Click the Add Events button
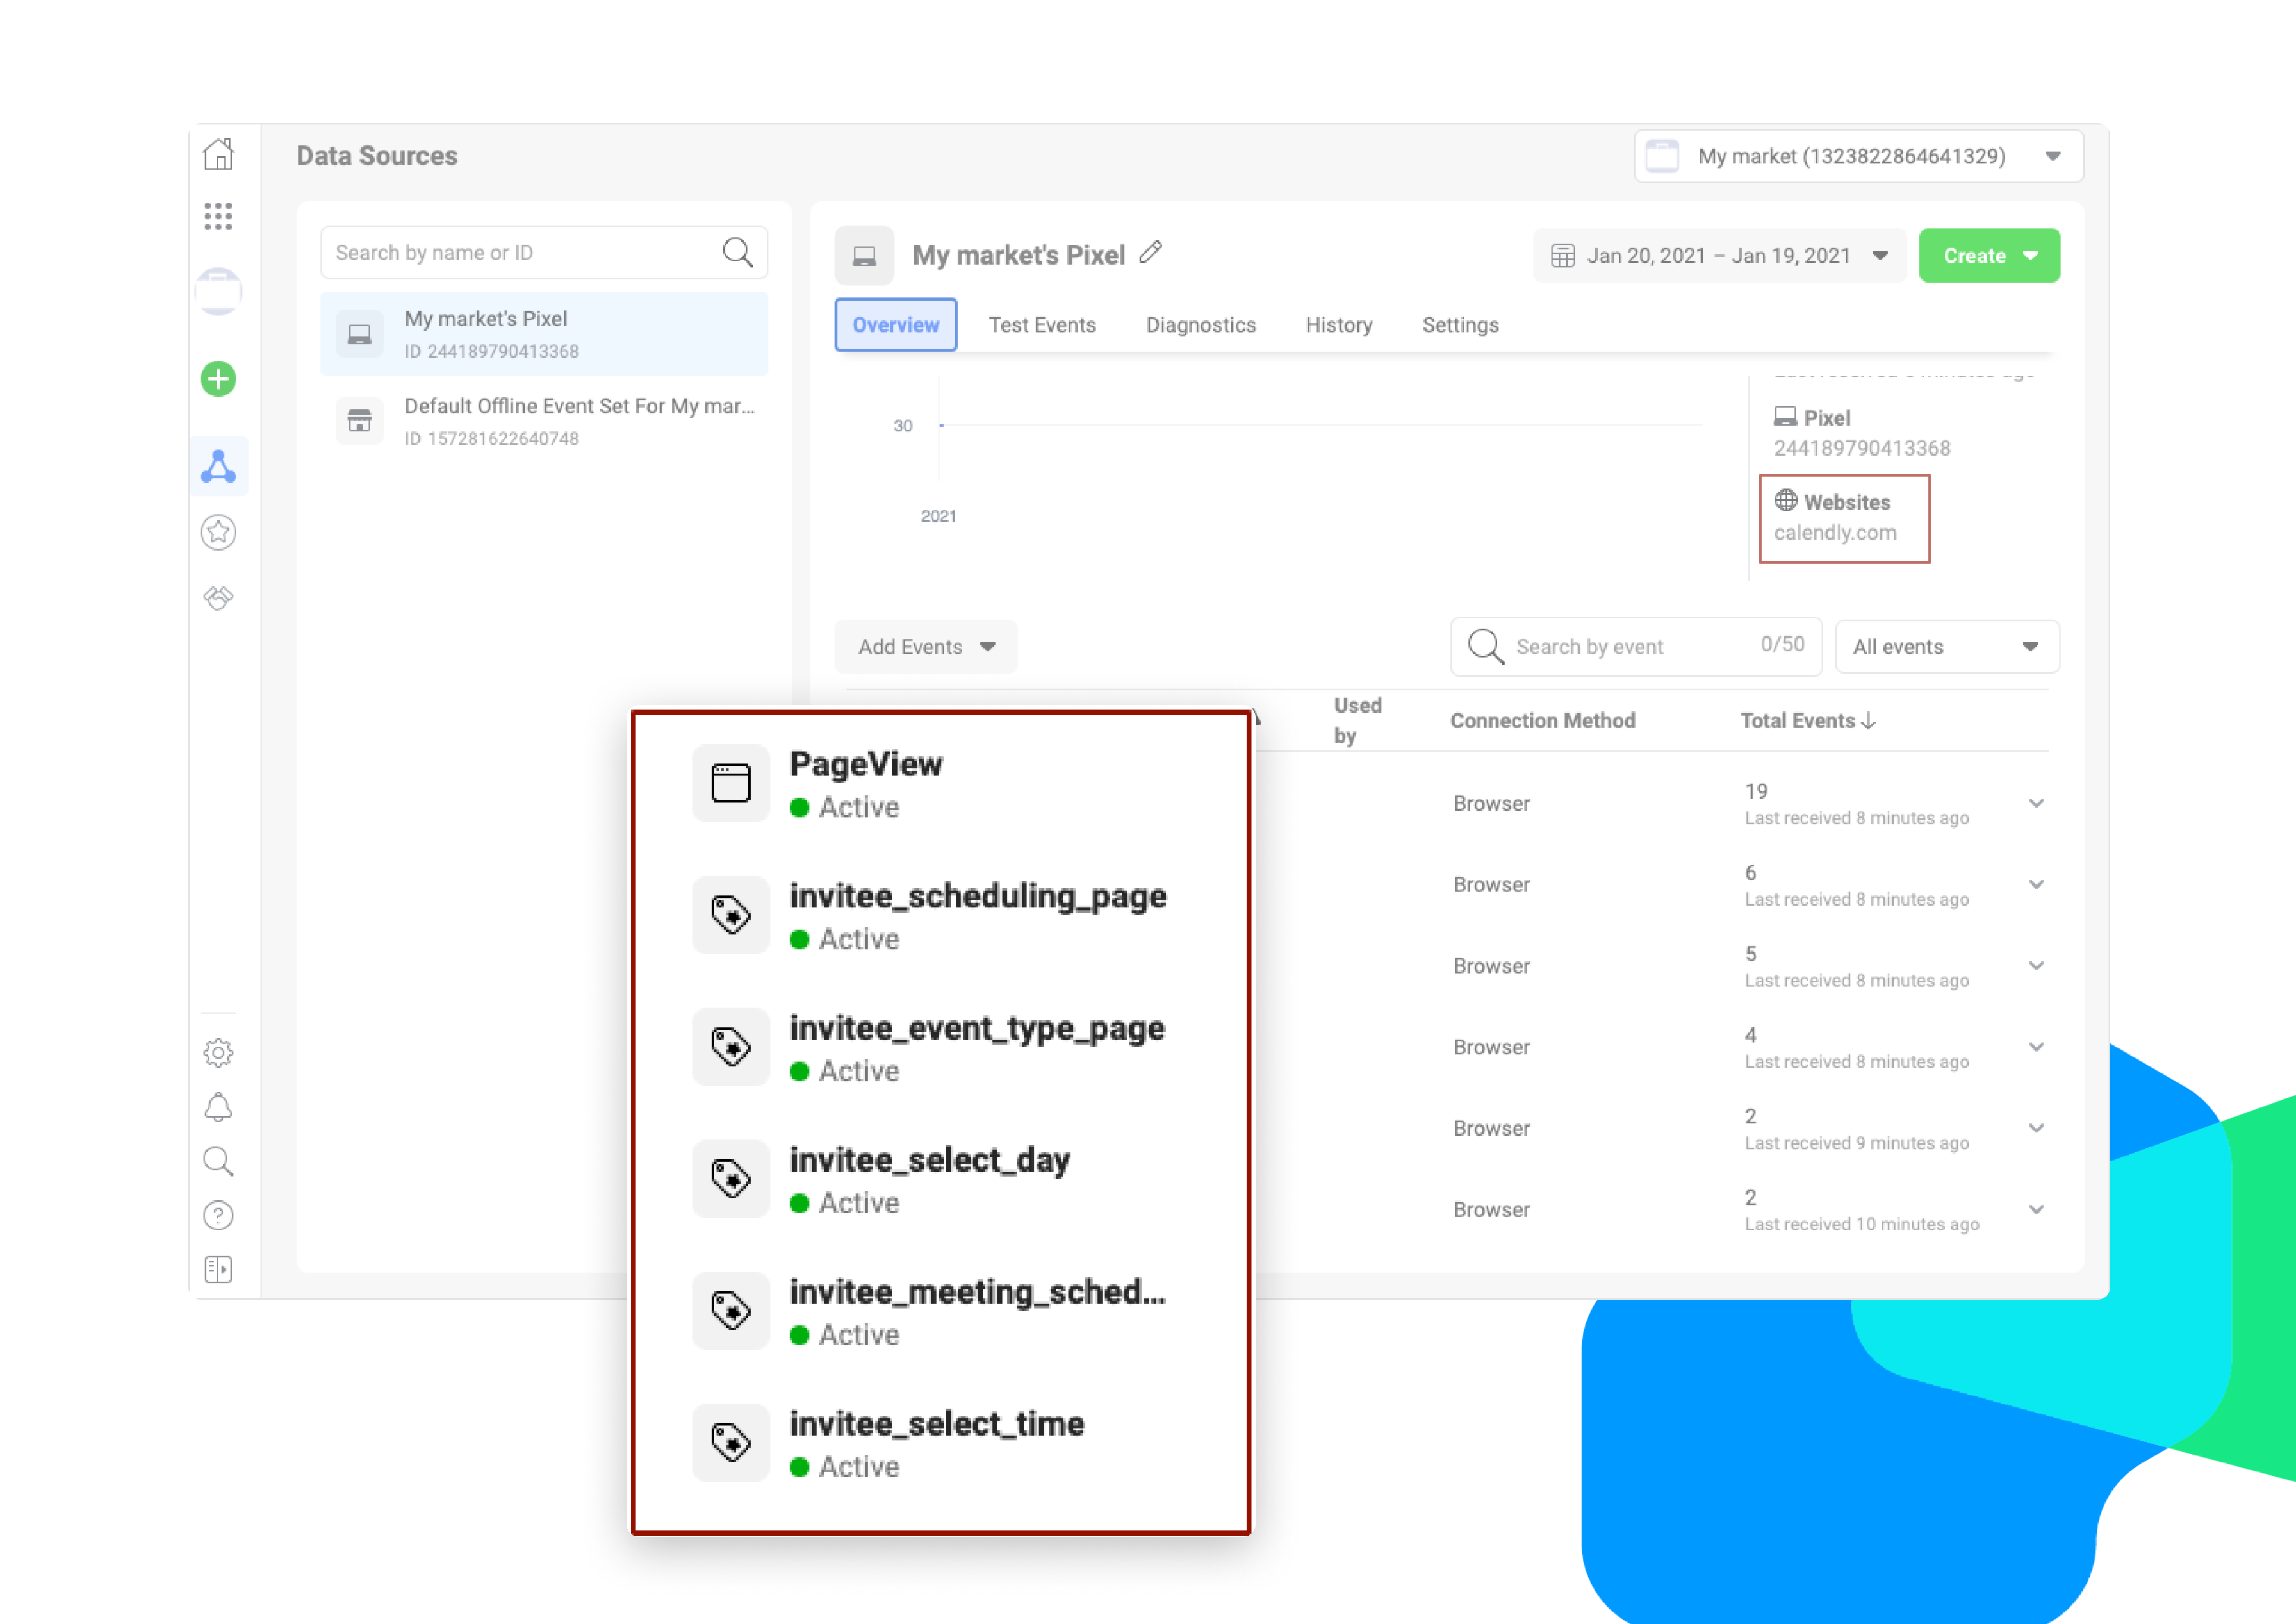 (925, 647)
